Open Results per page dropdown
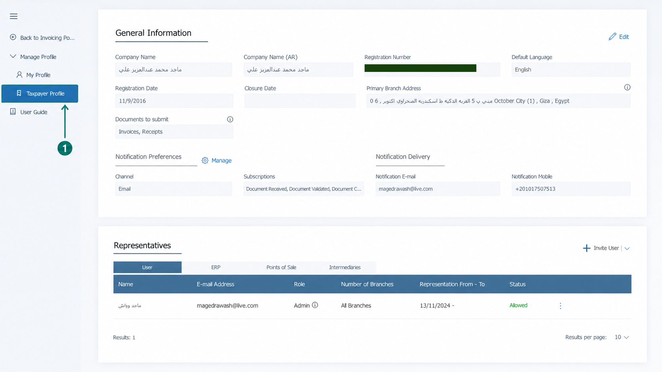This screenshot has width=662, height=372. tap(622, 337)
